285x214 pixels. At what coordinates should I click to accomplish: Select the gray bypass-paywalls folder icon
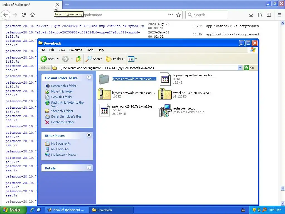104,79
